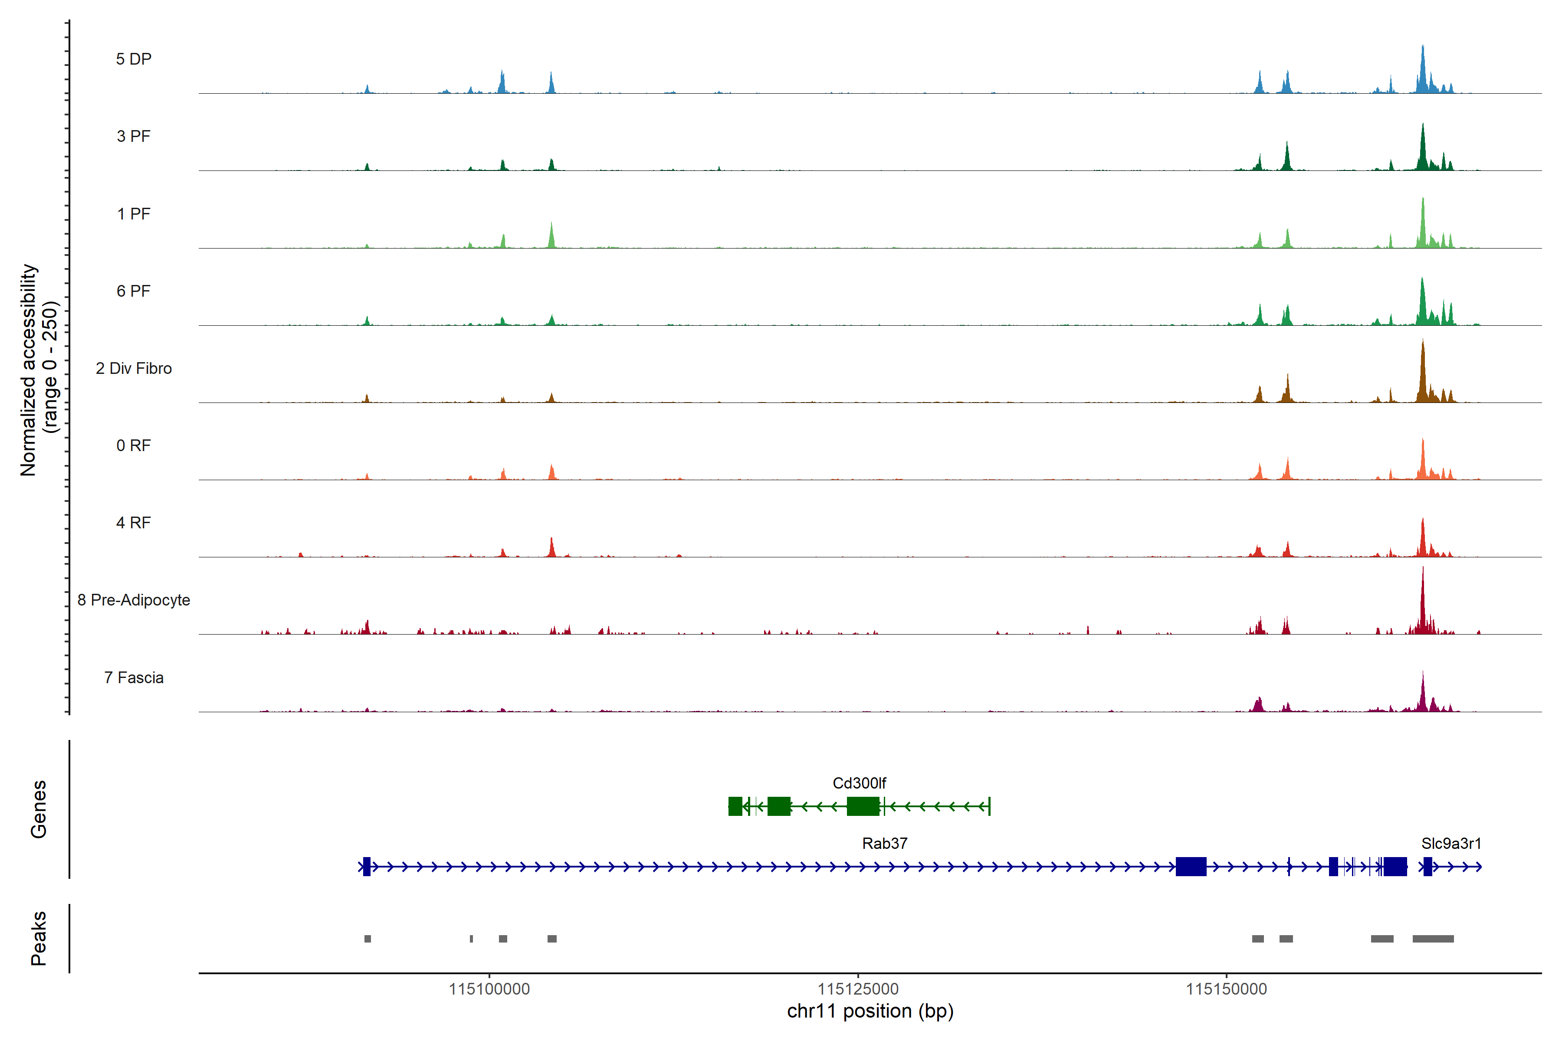Click the Slc9a3r1 gene name label
The image size is (1562, 1041).
pos(1451,844)
